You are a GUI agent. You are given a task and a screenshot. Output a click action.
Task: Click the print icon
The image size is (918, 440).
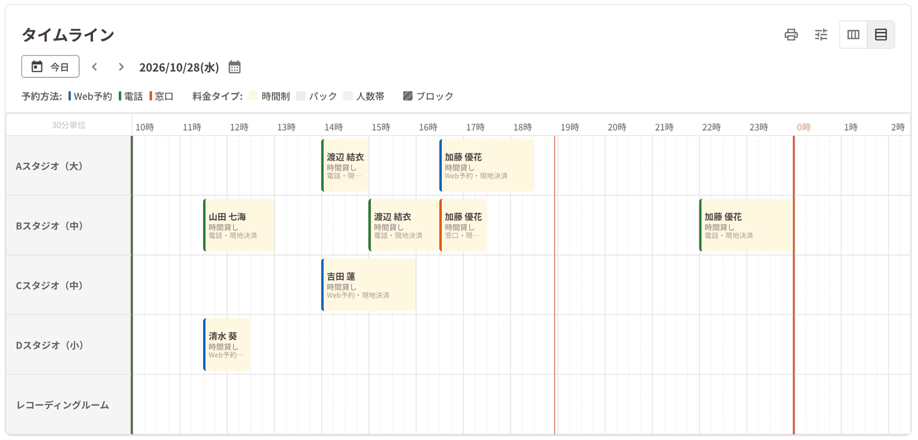791,35
